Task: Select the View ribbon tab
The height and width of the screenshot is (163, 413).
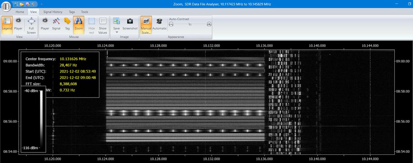Action: (33, 12)
